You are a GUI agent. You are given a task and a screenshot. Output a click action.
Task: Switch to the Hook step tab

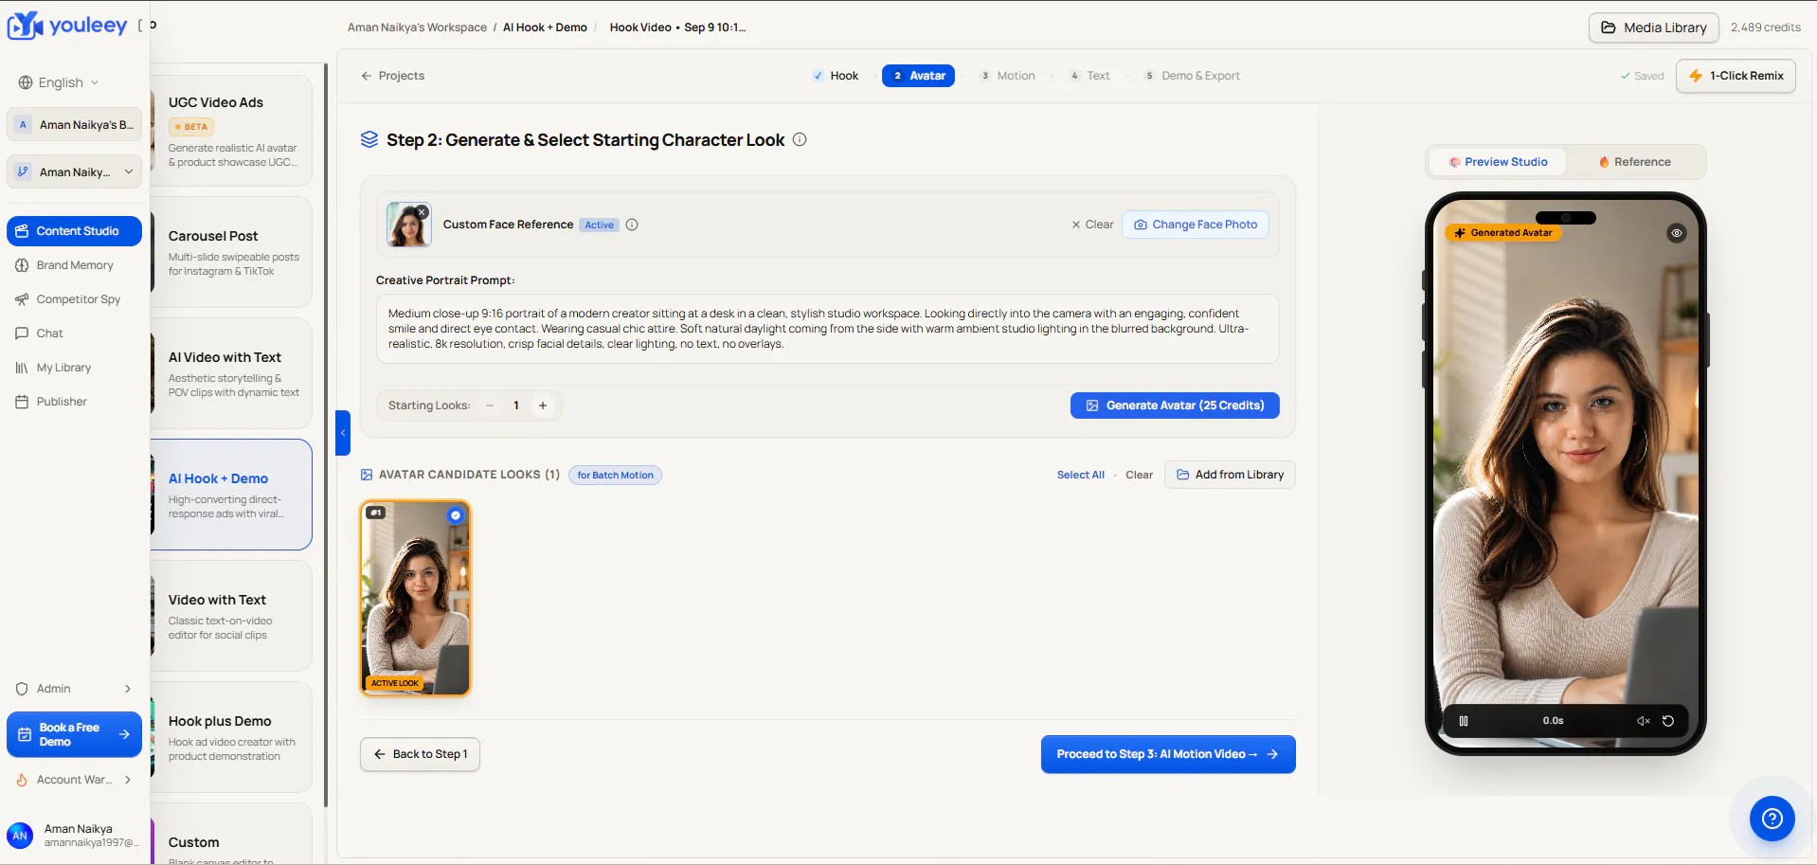(836, 76)
